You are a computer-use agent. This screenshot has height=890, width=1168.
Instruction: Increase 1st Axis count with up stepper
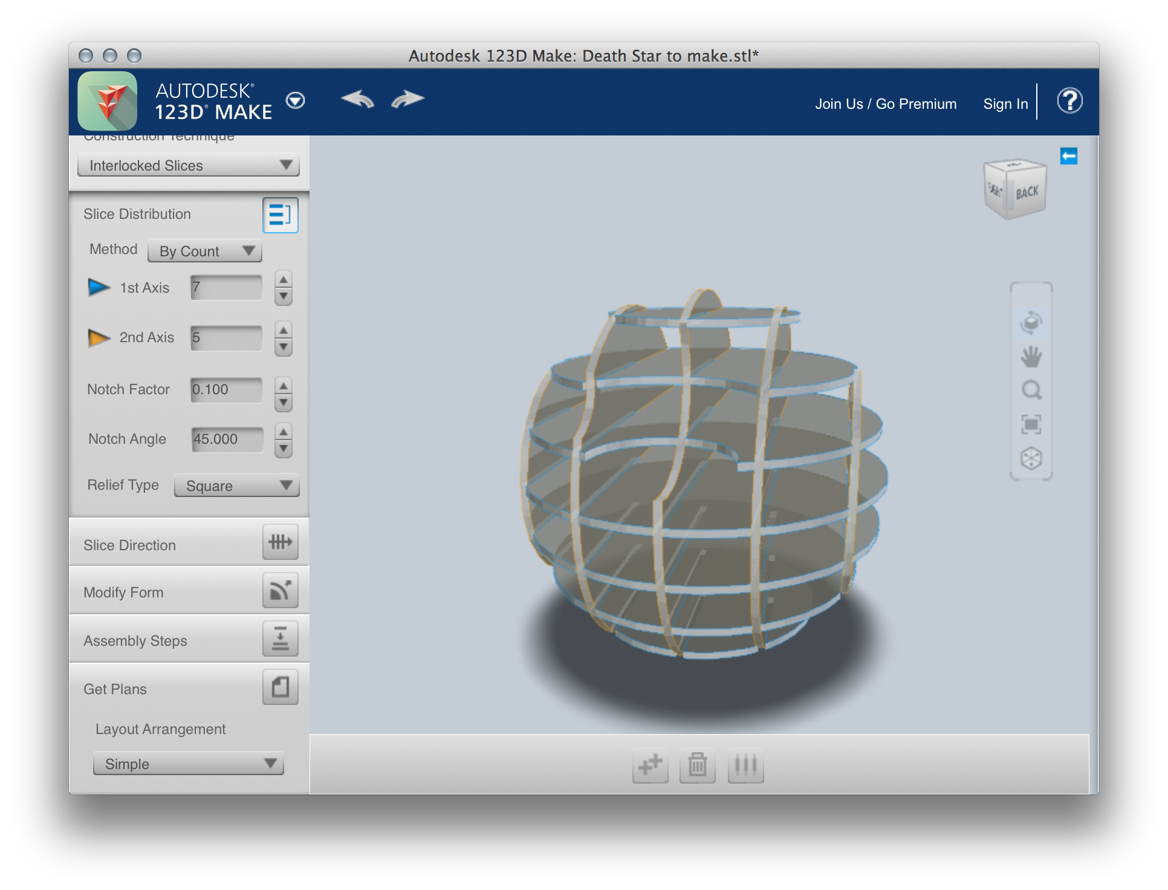283,279
